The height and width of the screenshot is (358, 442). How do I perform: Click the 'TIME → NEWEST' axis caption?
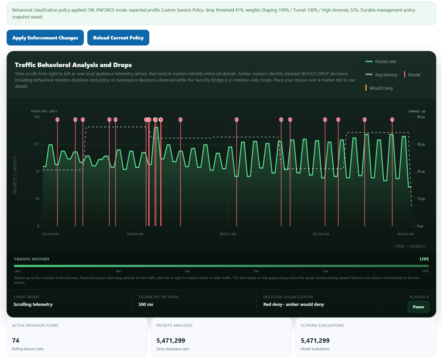click(410, 246)
